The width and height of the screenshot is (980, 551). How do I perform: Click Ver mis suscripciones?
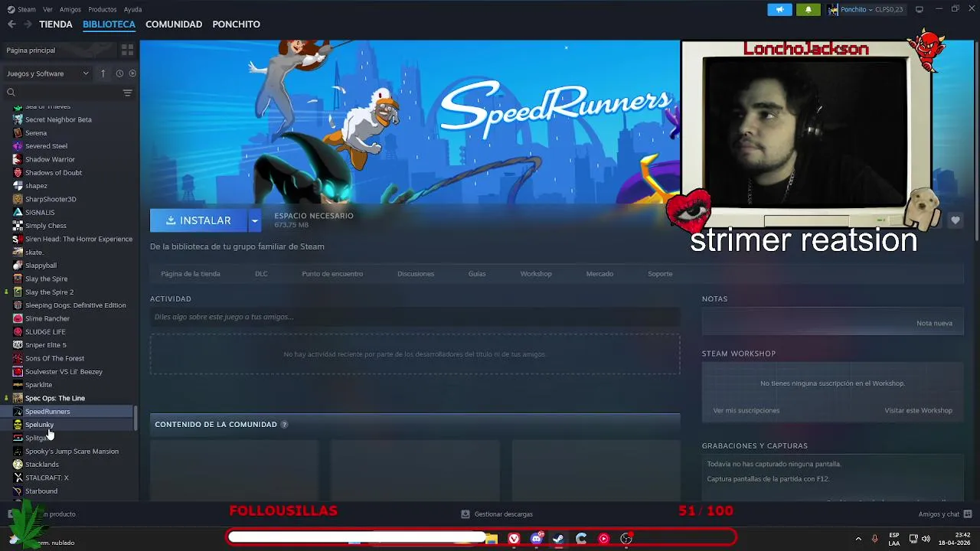tap(746, 410)
